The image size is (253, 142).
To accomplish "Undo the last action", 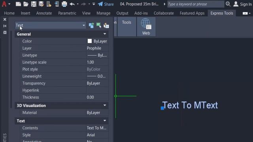I will (72, 4).
